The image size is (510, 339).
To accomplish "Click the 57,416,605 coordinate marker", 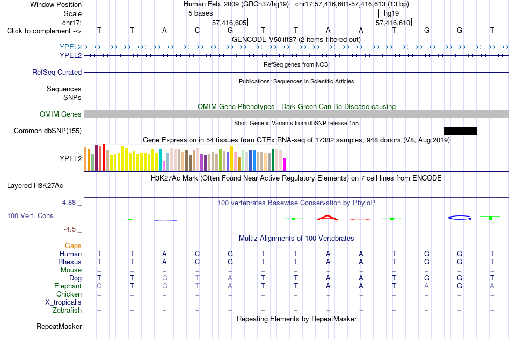I will click(230, 23).
